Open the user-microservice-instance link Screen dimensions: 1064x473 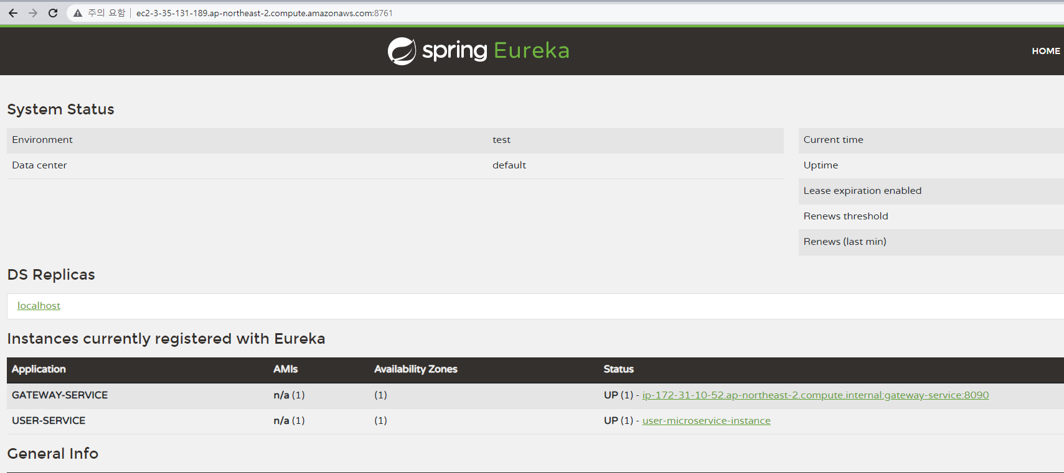(x=707, y=421)
